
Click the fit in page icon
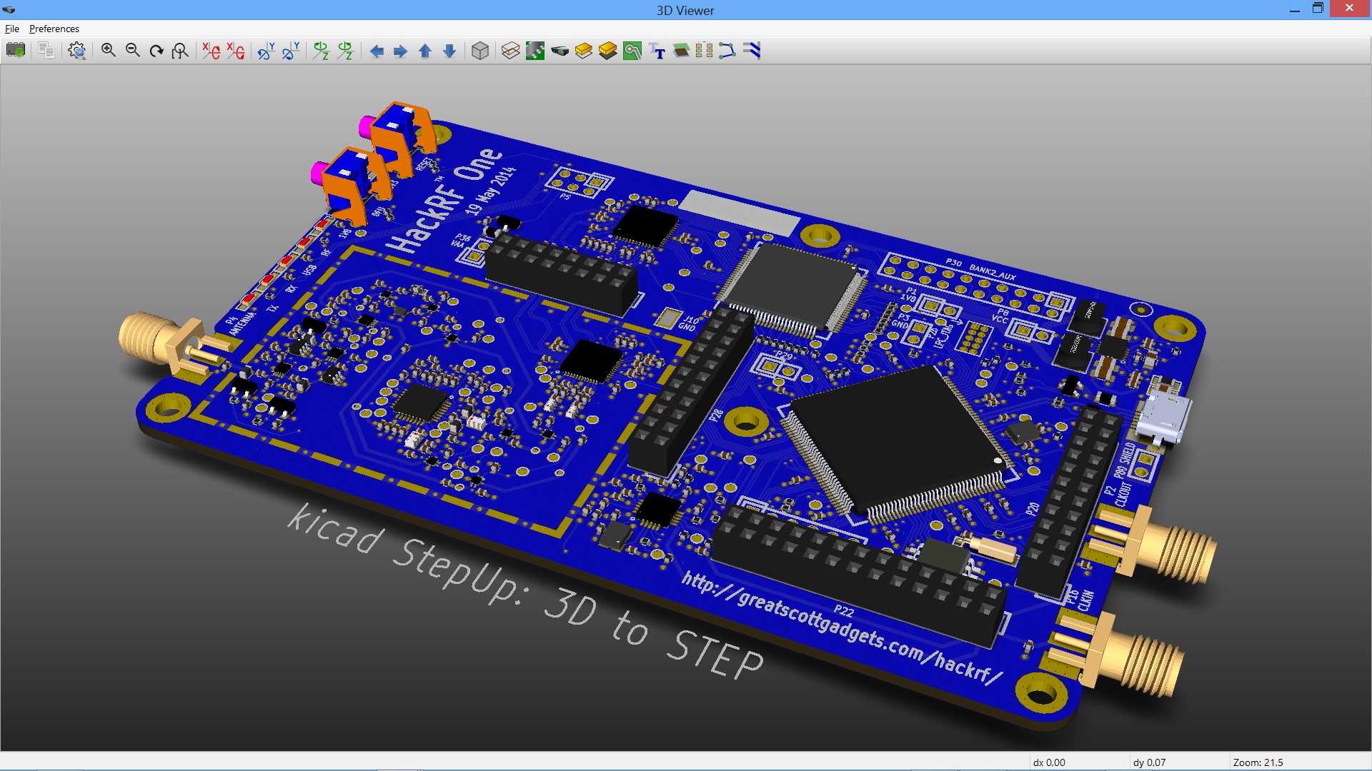(x=181, y=51)
